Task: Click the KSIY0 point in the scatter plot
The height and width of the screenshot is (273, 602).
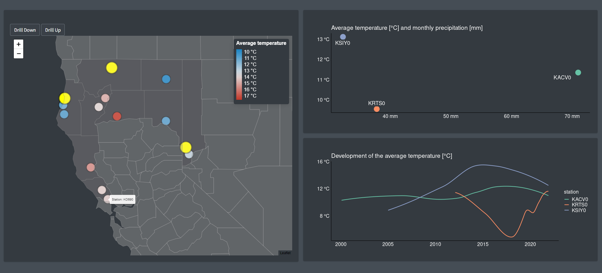Action: [343, 37]
